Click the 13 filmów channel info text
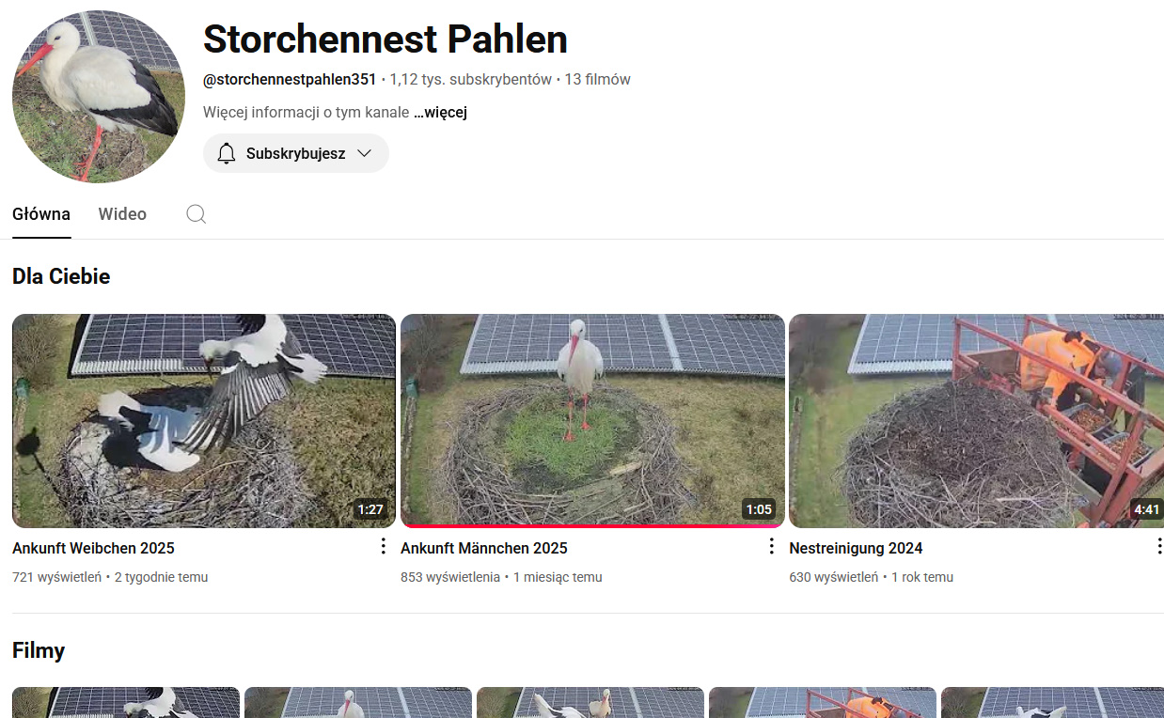 coord(597,80)
